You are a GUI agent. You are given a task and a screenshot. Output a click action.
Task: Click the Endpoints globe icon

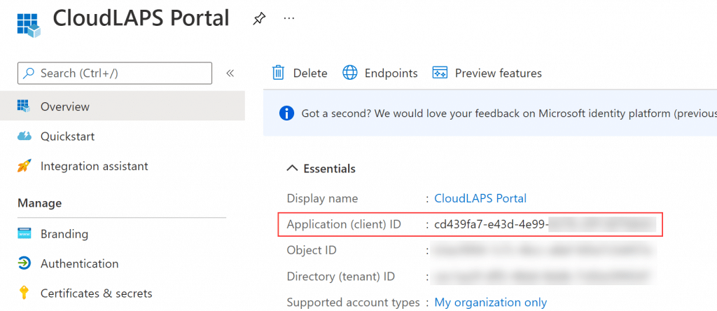tap(350, 73)
